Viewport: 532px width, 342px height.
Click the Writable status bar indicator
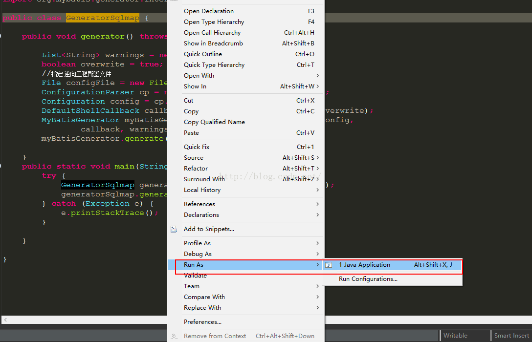(455, 336)
